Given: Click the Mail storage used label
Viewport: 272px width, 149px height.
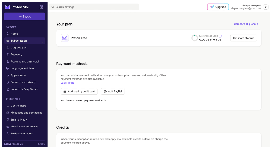Looking at the screenshot, I should pyautogui.click(x=208, y=36).
